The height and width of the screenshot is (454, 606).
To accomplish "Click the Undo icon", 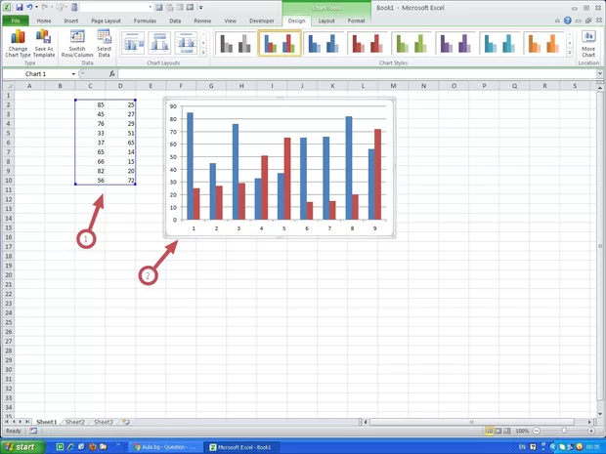I will (29, 7).
